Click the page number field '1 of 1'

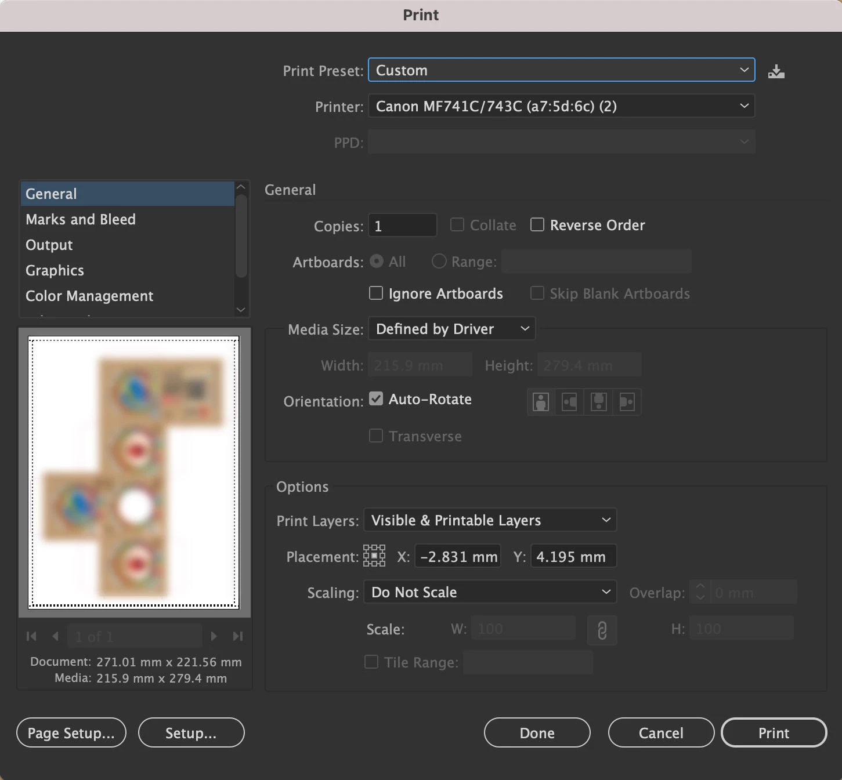coord(135,636)
